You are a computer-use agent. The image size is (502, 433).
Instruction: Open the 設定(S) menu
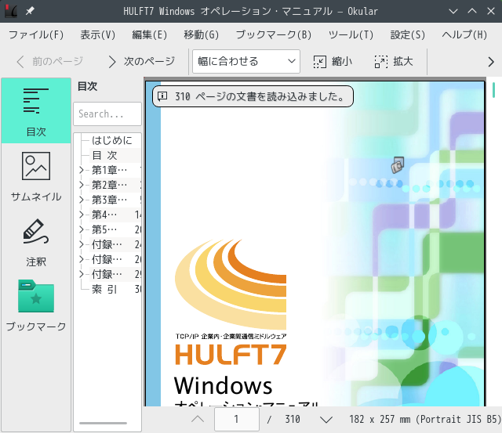[x=407, y=34]
